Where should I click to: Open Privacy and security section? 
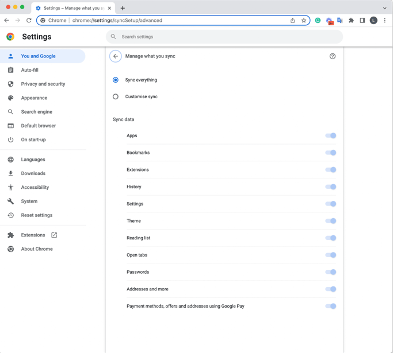click(43, 84)
